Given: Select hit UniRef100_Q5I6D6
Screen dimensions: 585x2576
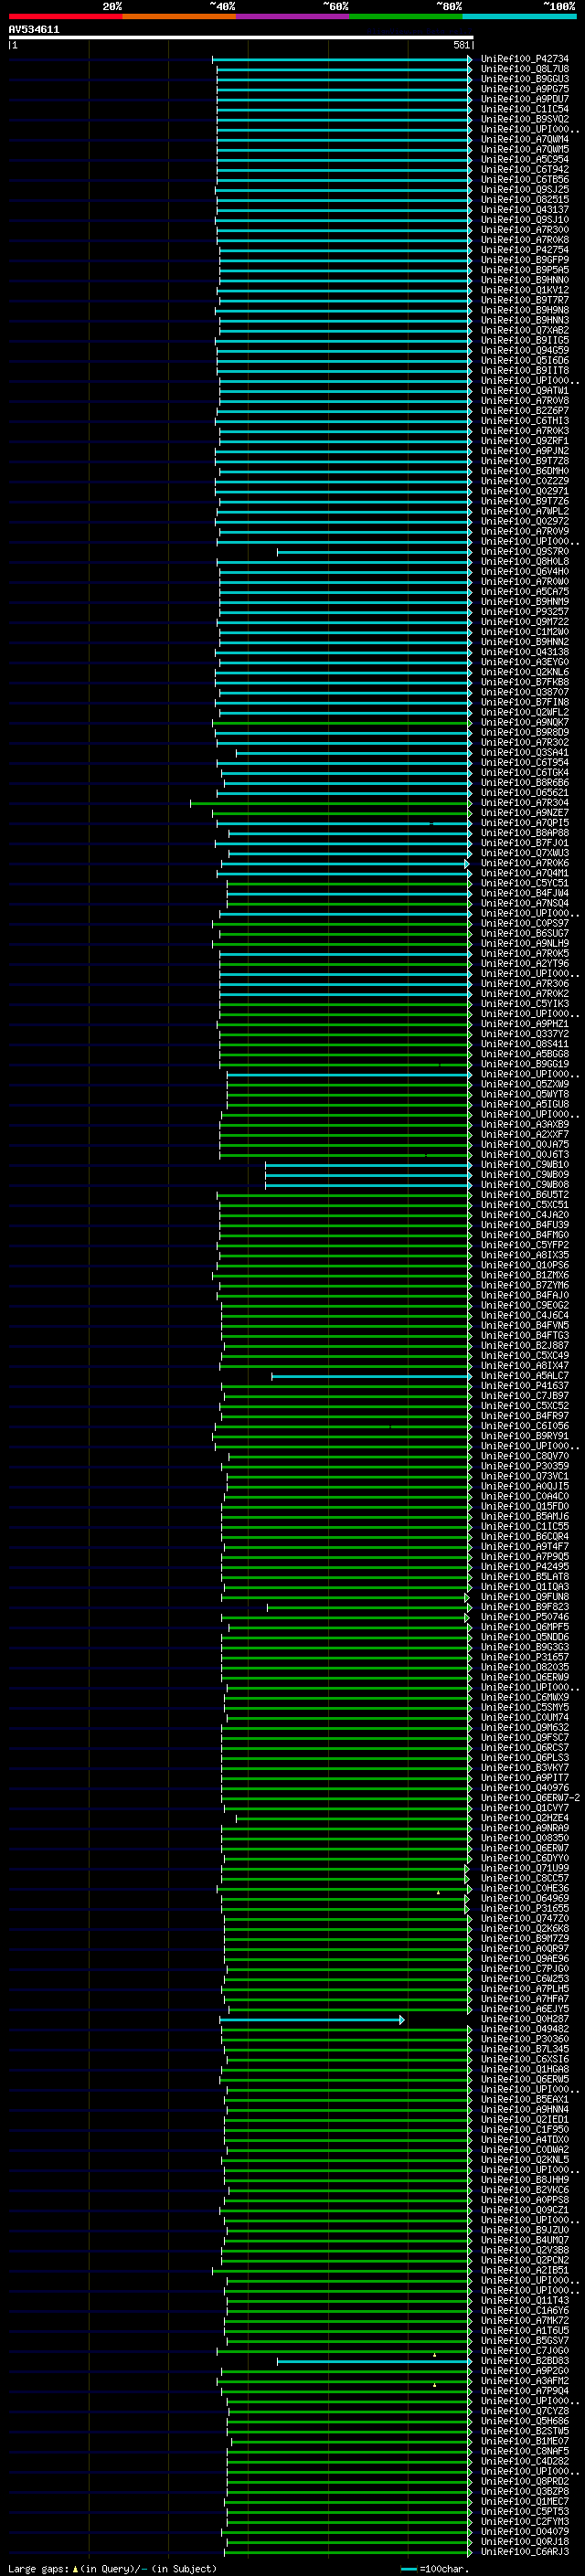Looking at the screenshot, I should point(524,361).
